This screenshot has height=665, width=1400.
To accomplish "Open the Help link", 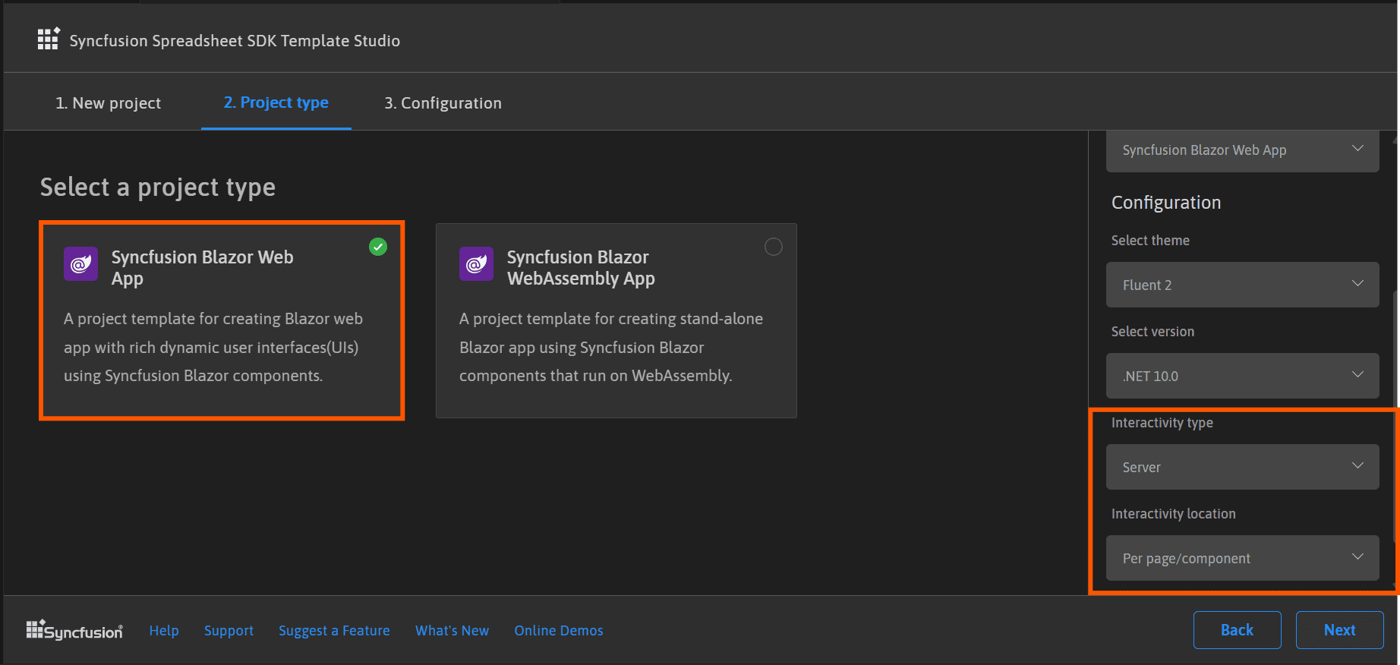I will pyautogui.click(x=164, y=631).
